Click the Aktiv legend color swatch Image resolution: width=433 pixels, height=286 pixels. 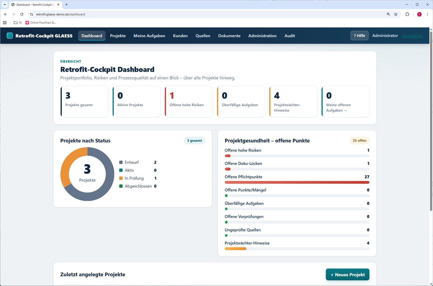tap(121, 170)
